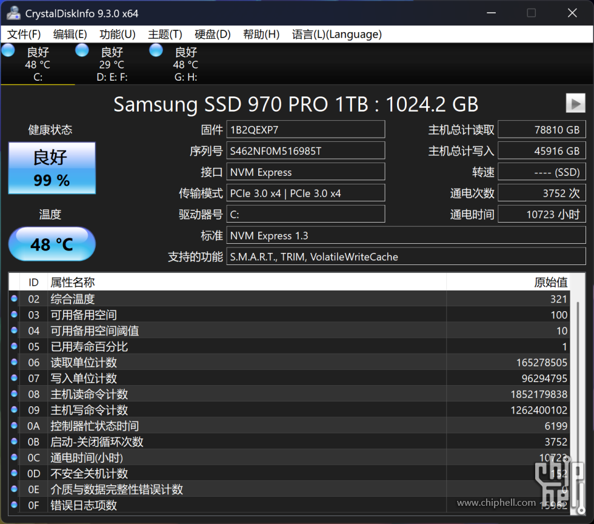Click the drive letter field C:
The width and height of the screenshot is (594, 524).
[305, 214]
